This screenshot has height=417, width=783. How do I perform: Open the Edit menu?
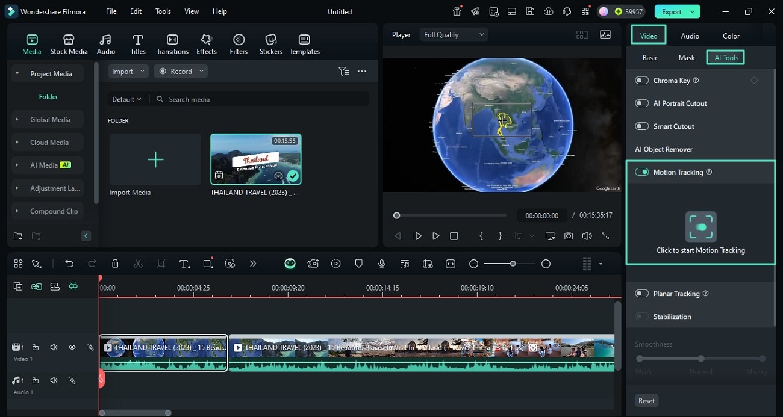tap(136, 11)
